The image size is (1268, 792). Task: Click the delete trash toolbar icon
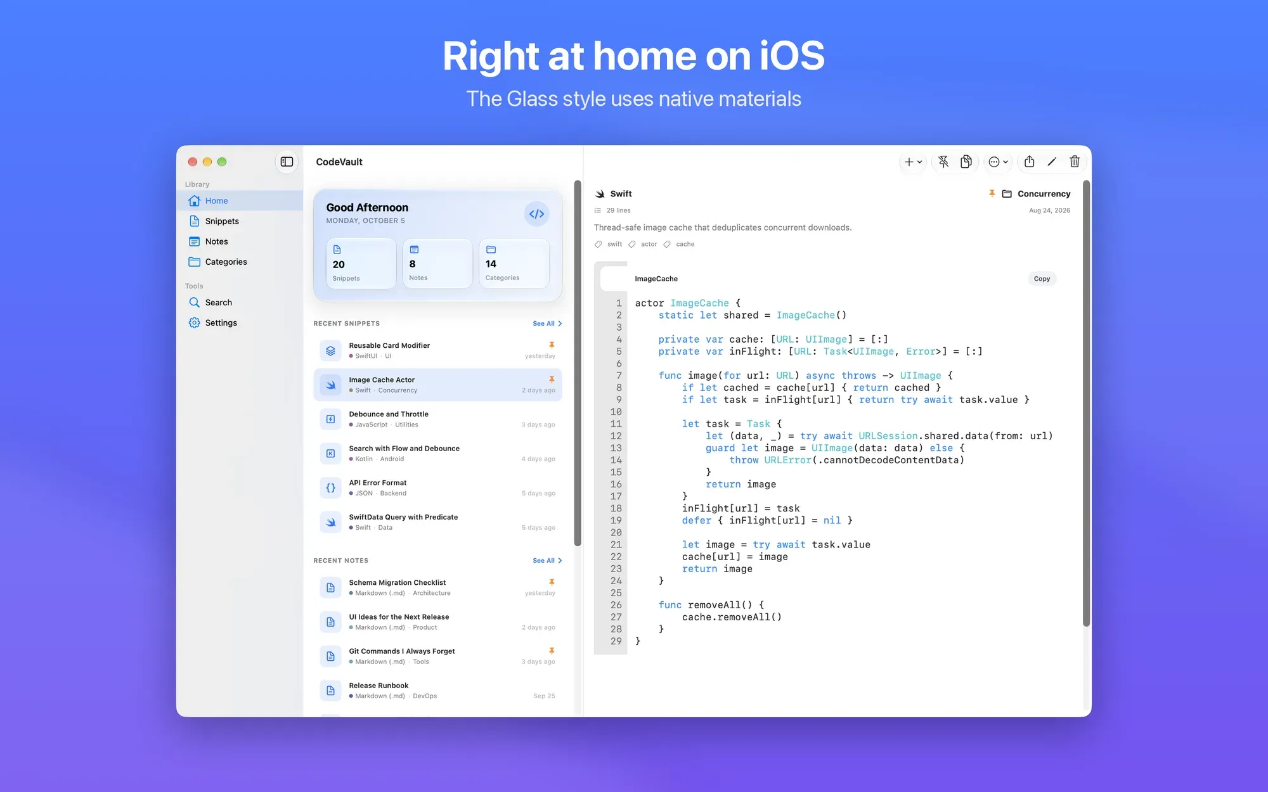[x=1075, y=162]
